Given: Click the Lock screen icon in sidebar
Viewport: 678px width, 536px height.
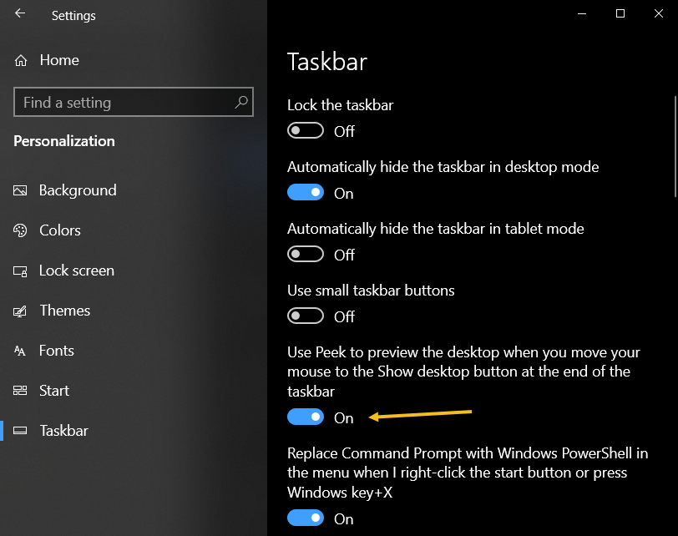Looking at the screenshot, I should click(20, 271).
